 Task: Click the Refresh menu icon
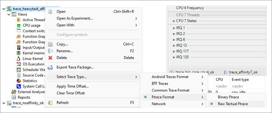pos(50,103)
